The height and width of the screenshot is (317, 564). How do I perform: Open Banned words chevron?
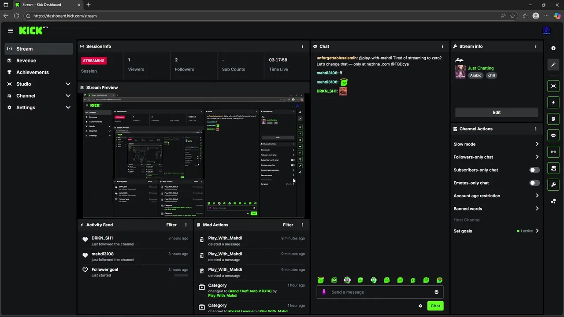click(x=537, y=209)
